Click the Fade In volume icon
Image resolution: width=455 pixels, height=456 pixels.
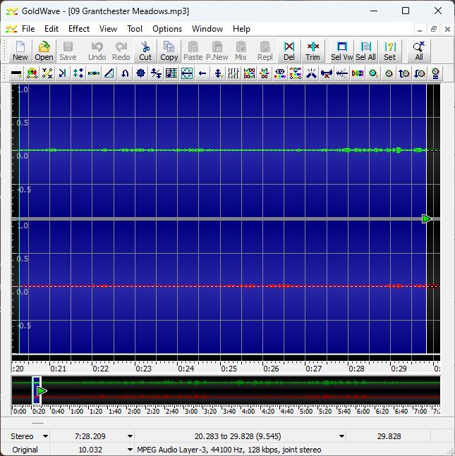[x=404, y=73]
